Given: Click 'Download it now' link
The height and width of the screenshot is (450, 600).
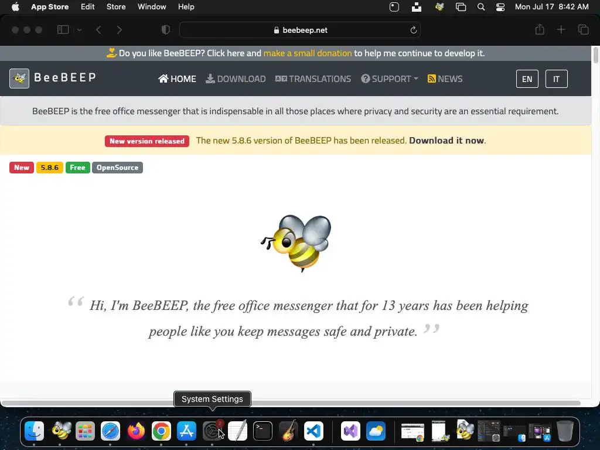Looking at the screenshot, I should coord(446,141).
